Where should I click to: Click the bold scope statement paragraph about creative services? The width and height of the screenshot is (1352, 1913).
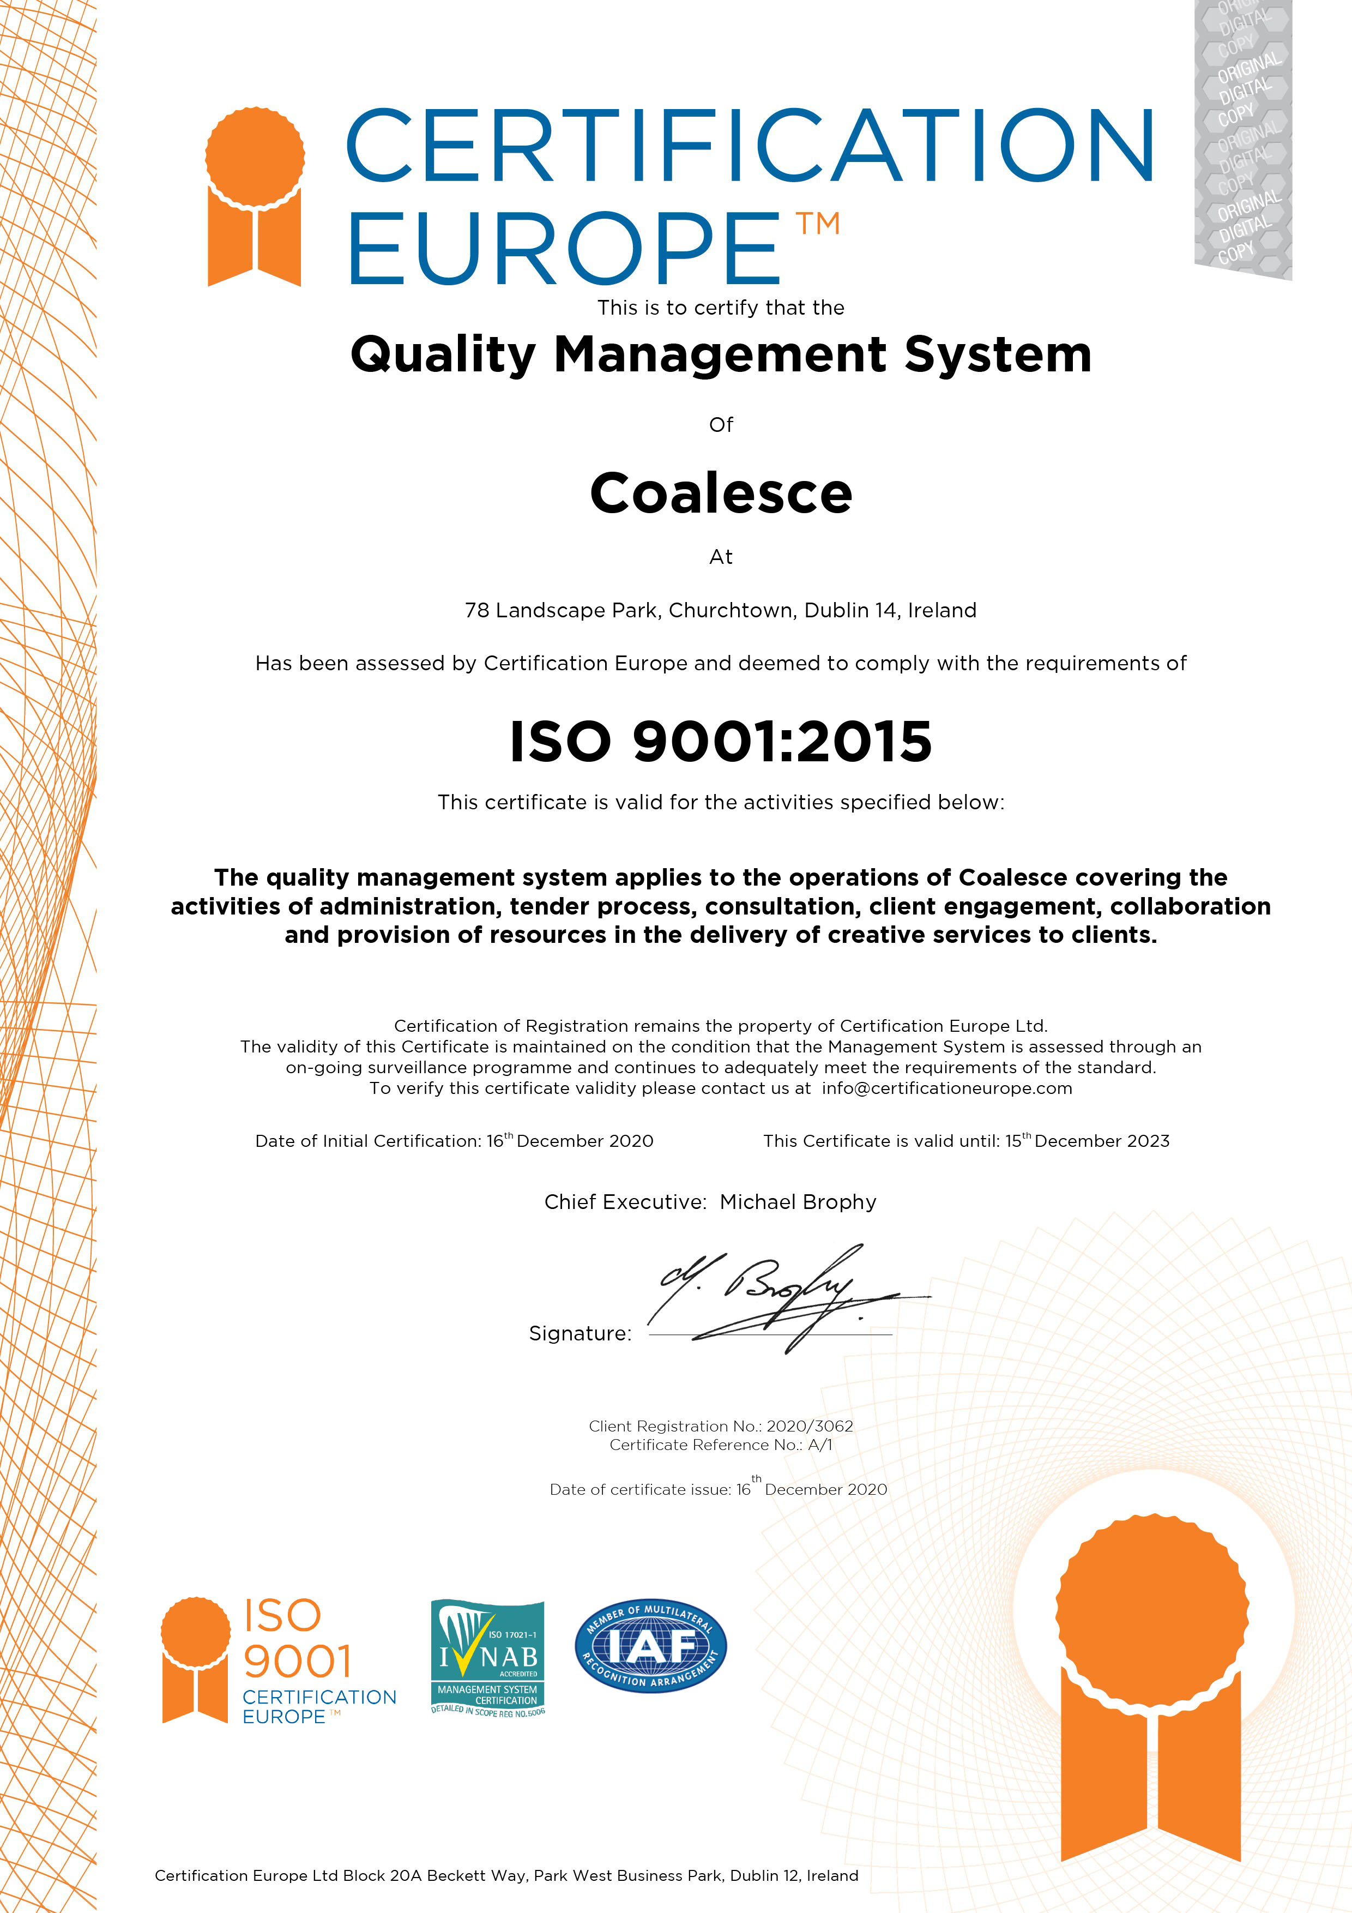tap(721, 906)
